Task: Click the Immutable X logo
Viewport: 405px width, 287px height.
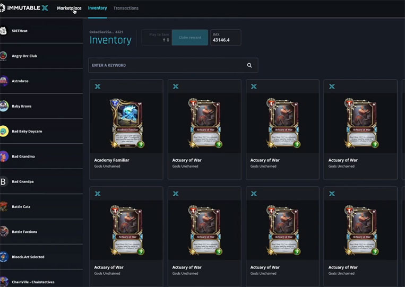Action: click(24, 8)
